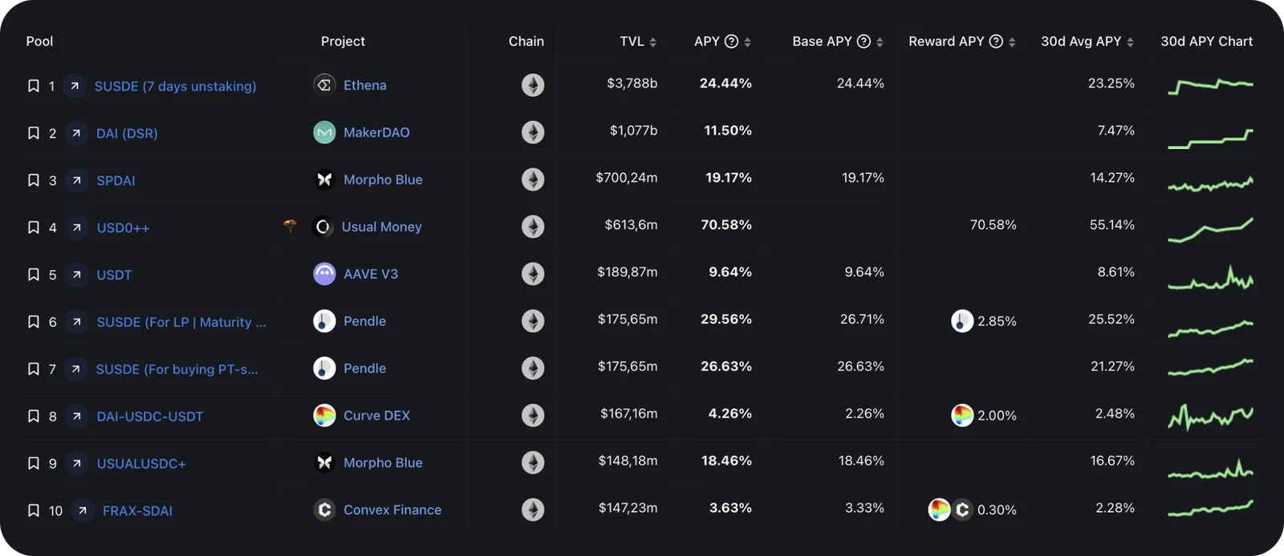This screenshot has width=1284, height=556.
Task: Click Ethereum chain icon in SPDAI row
Action: click(533, 179)
